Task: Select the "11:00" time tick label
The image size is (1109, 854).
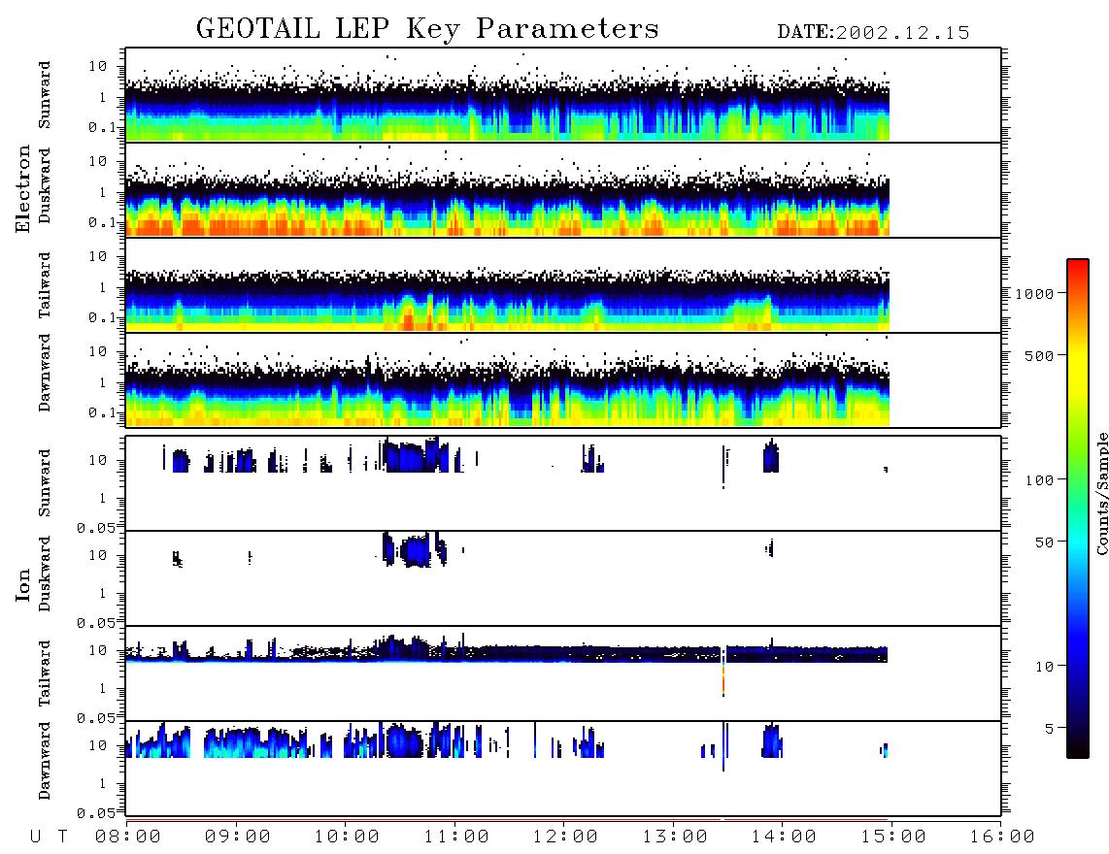Action: tap(456, 838)
